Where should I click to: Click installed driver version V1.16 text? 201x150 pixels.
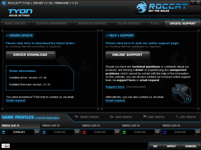(28, 78)
